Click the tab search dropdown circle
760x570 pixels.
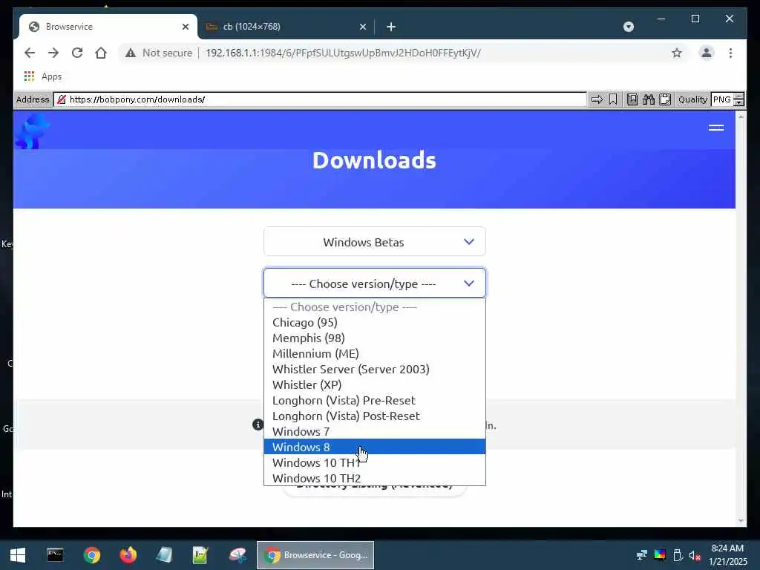[x=628, y=27]
